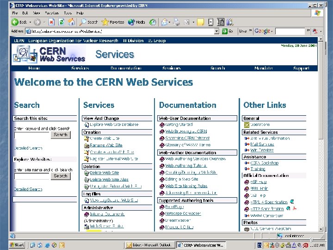Viewport: 333px width, 250px height.
Task: Open the Favorites menu
Action: click(52, 13)
